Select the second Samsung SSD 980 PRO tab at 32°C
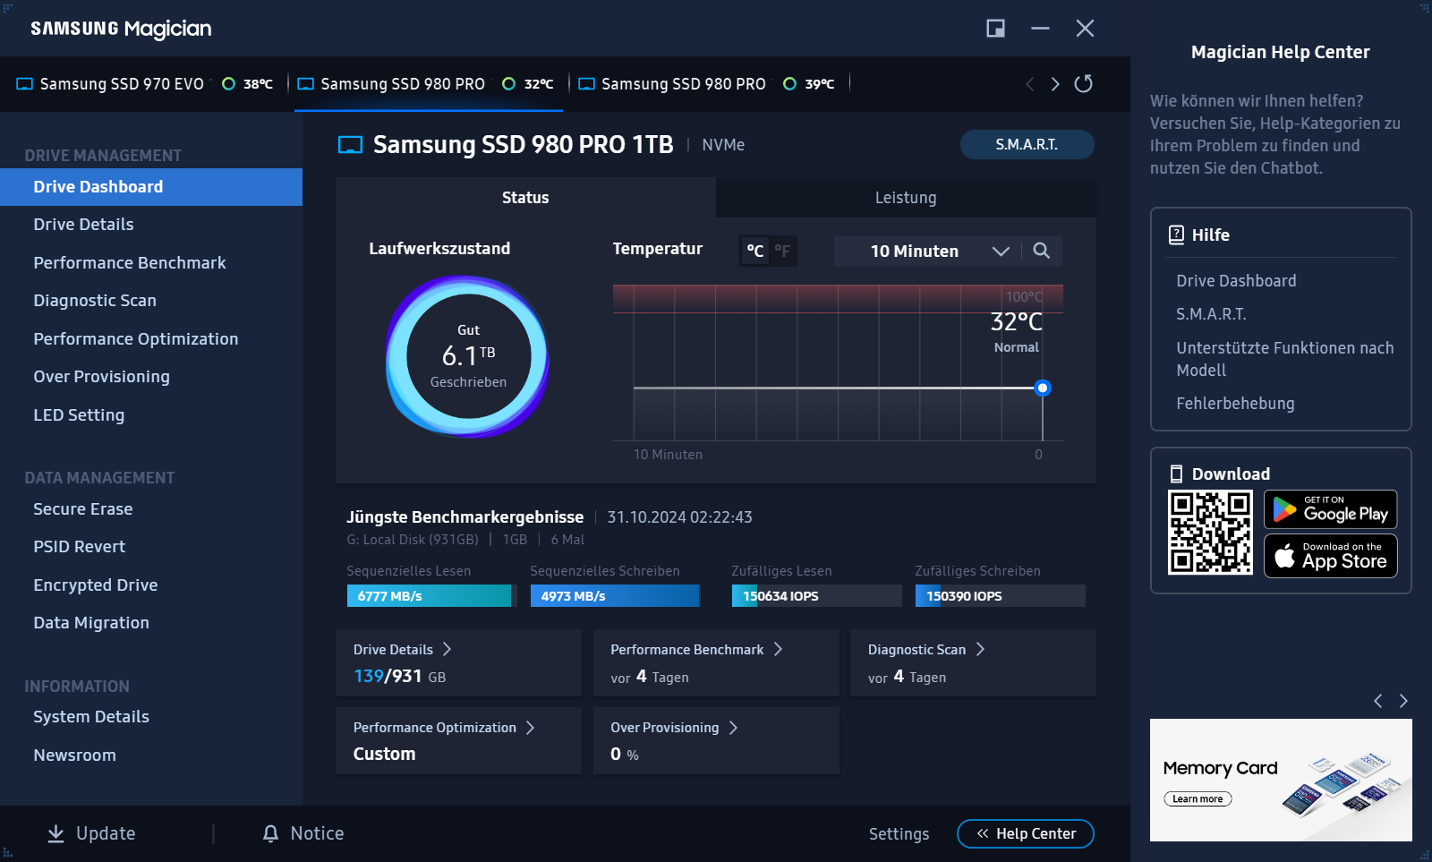1432x862 pixels. coord(429,84)
